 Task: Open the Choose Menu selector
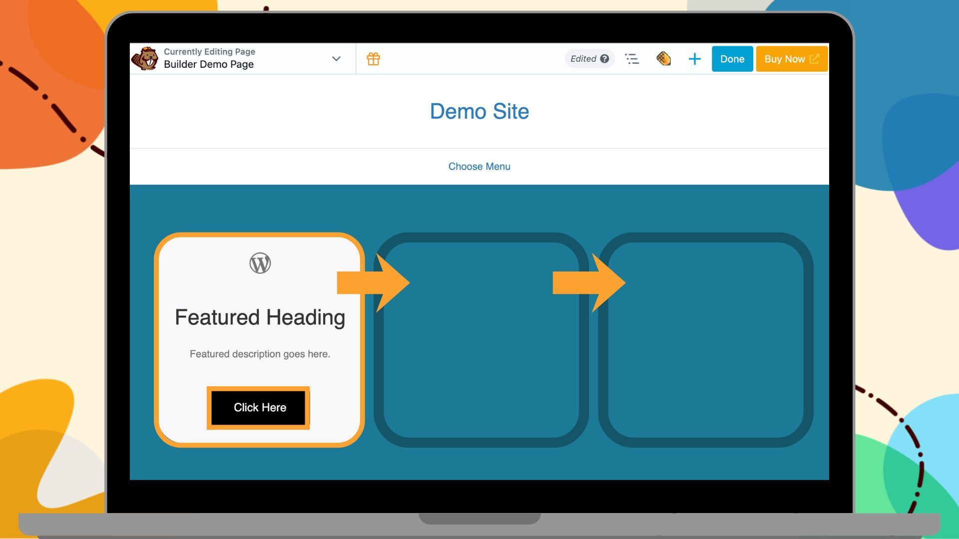pos(479,166)
